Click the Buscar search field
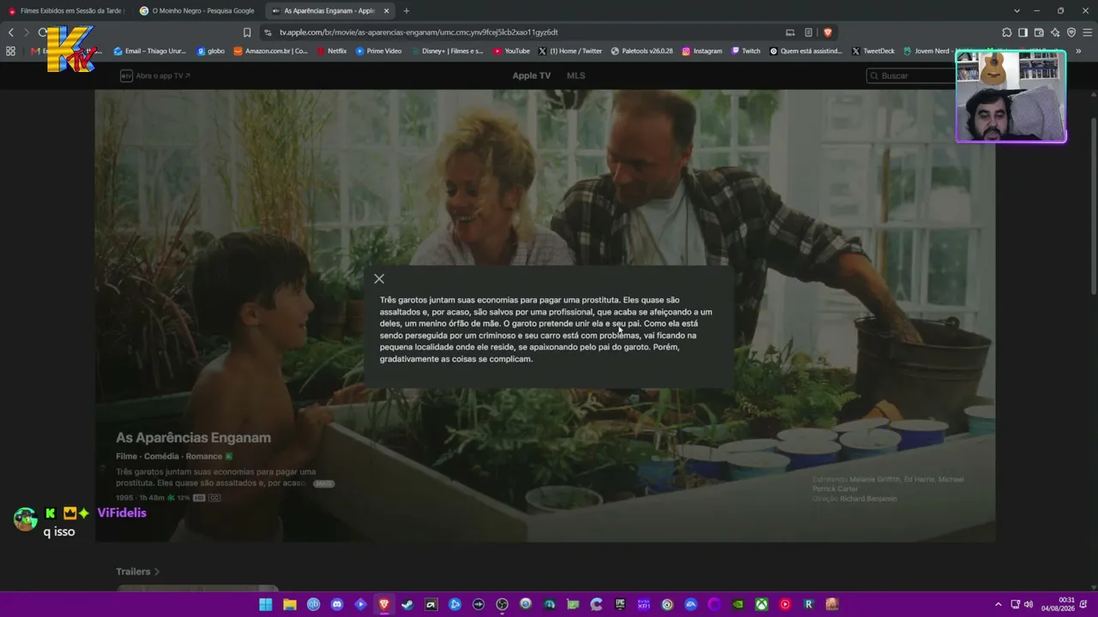Image resolution: width=1098 pixels, height=617 pixels. pos(911,75)
